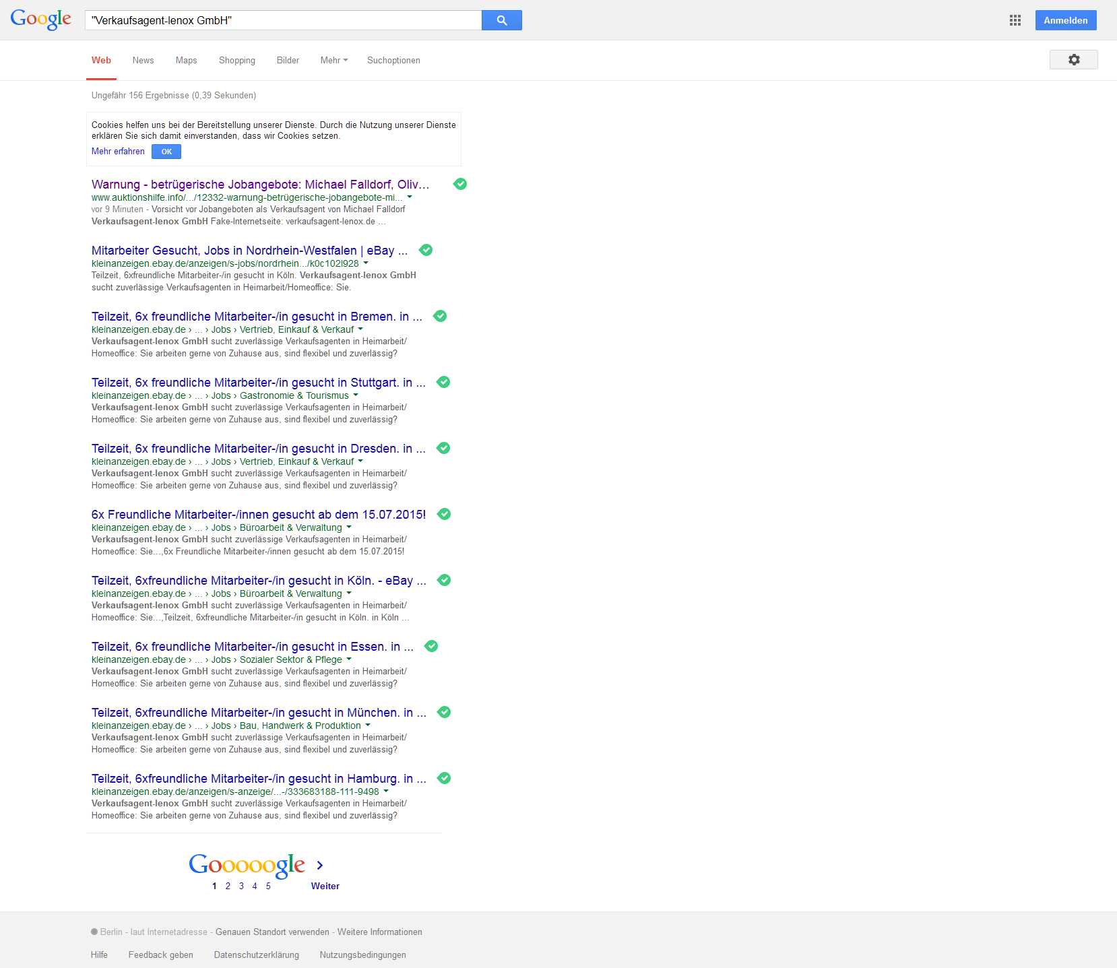
Task: Click the blue search magnifier button
Action: click(x=501, y=20)
